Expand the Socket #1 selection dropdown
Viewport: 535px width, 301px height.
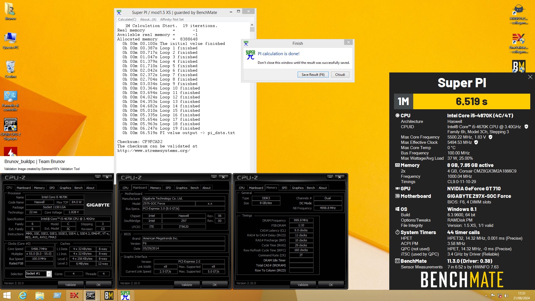coord(49,274)
